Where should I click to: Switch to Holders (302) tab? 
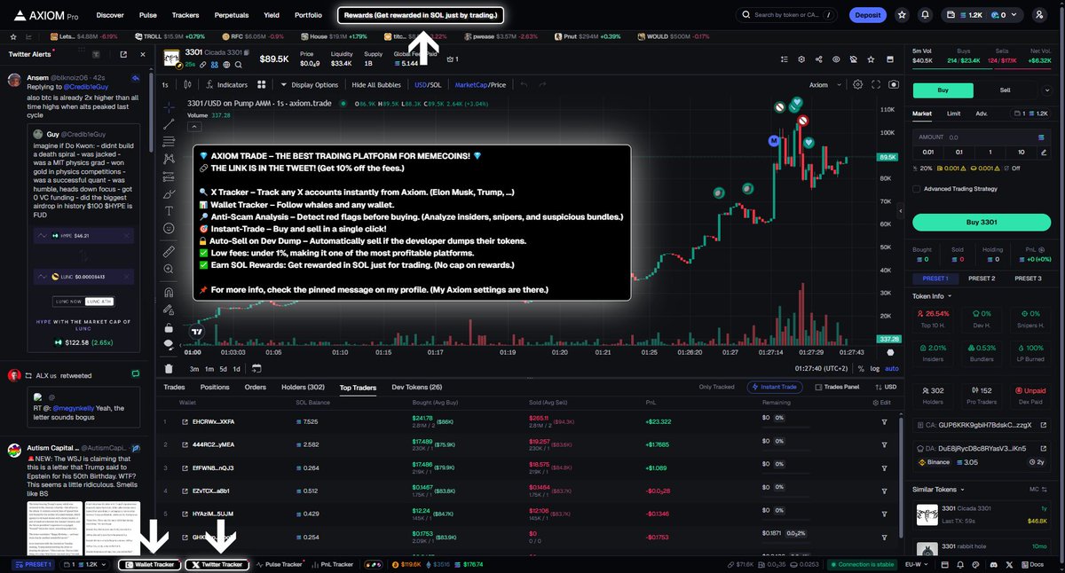coord(303,387)
